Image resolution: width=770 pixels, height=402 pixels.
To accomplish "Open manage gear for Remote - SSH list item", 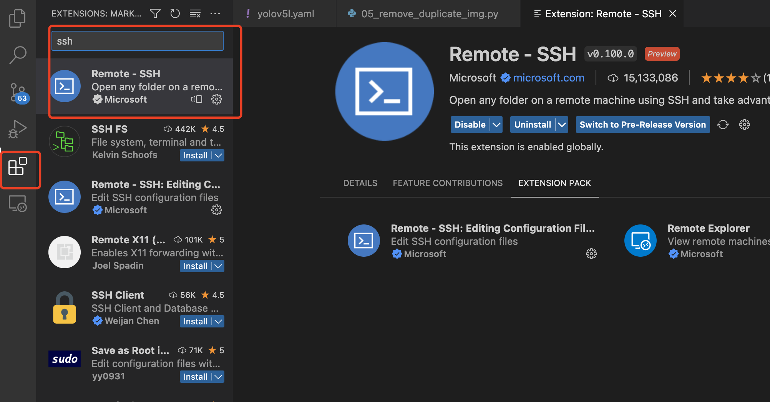I will [x=217, y=100].
